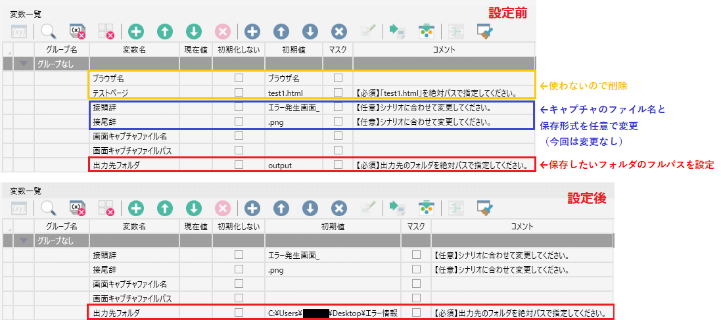Image resolution: width=721 pixels, height=320 pixels.
Task: Click the pink X delete icon in 設定前 toolbar
Action: 223,32
